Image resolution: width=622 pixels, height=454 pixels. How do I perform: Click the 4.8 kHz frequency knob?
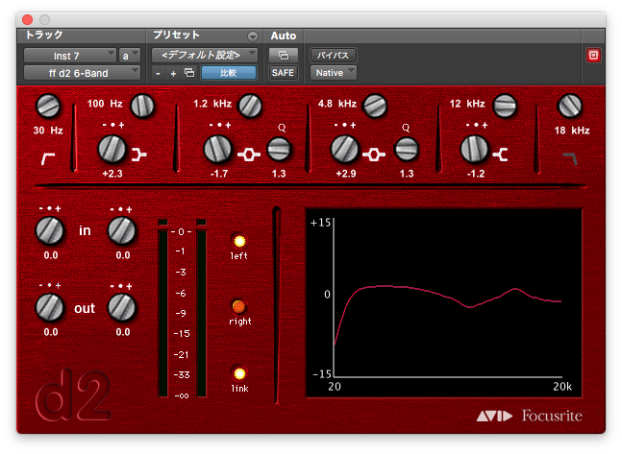[x=375, y=106]
